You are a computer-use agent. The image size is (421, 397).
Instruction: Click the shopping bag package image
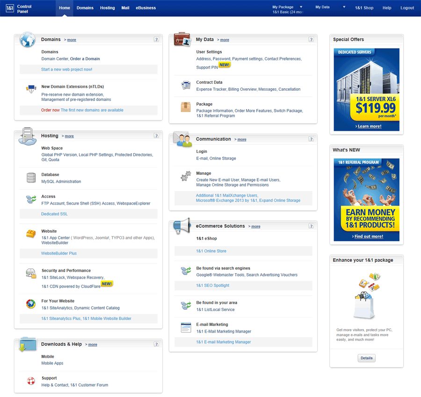tap(366, 296)
